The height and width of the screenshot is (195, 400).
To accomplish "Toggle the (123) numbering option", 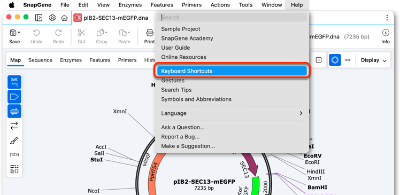I will tap(14, 154).
